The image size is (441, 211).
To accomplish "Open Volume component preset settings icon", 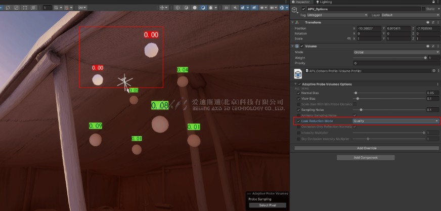I will click(433, 46).
